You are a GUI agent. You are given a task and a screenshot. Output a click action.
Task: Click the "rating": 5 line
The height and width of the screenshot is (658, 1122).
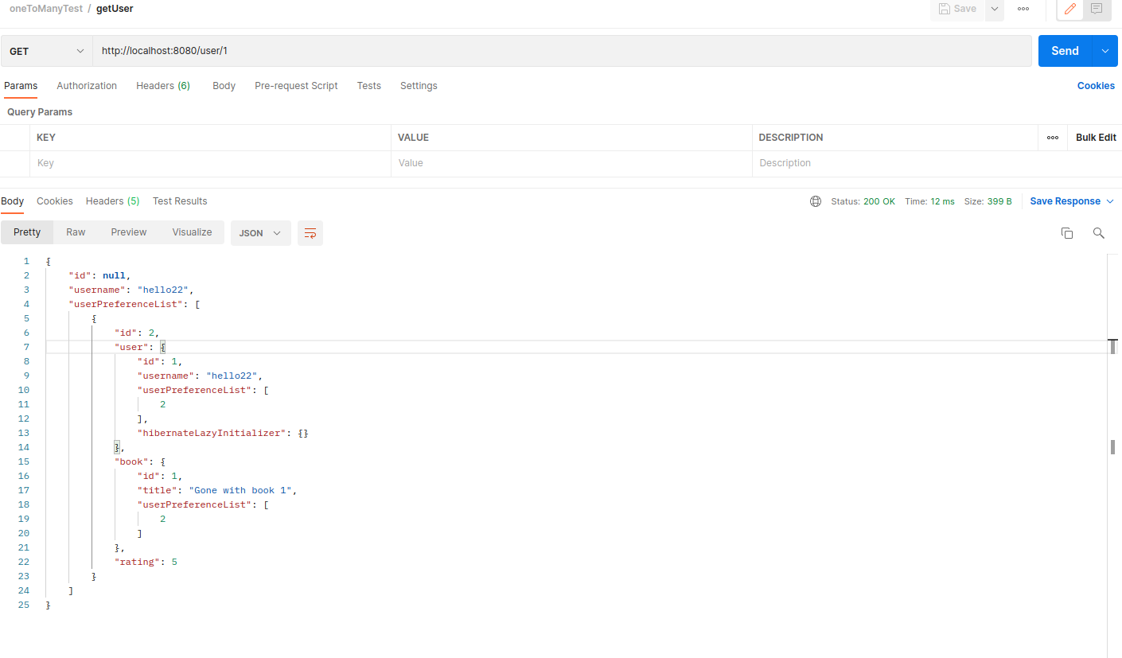(146, 562)
